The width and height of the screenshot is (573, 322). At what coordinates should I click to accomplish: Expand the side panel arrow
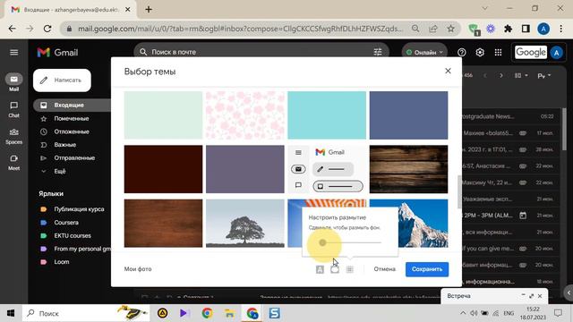click(569, 292)
